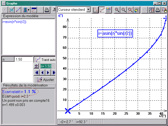The width and height of the screenshot is (168, 126).
Task: Click the axes coordinates icon
Action: pyautogui.click(x=96, y=10)
